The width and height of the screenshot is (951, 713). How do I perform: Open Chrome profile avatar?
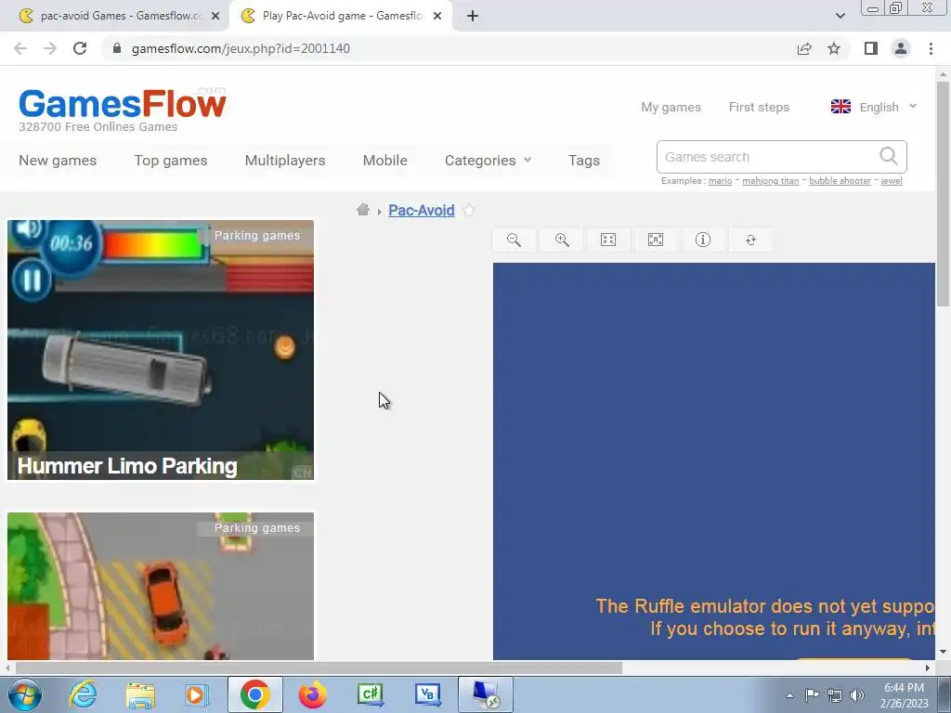pyautogui.click(x=901, y=48)
